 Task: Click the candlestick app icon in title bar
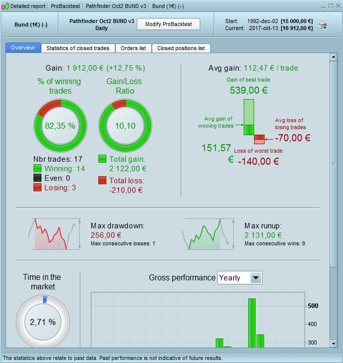pyautogui.click(x=5, y=6)
